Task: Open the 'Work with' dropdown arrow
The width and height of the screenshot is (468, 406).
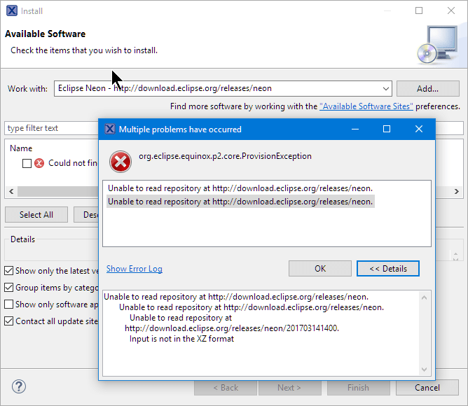Action: click(385, 89)
